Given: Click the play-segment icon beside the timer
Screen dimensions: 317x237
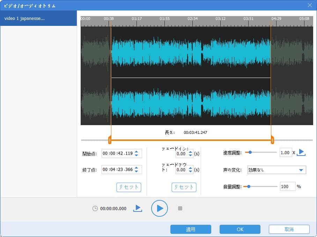Looking at the screenshot, I should point(138,208).
